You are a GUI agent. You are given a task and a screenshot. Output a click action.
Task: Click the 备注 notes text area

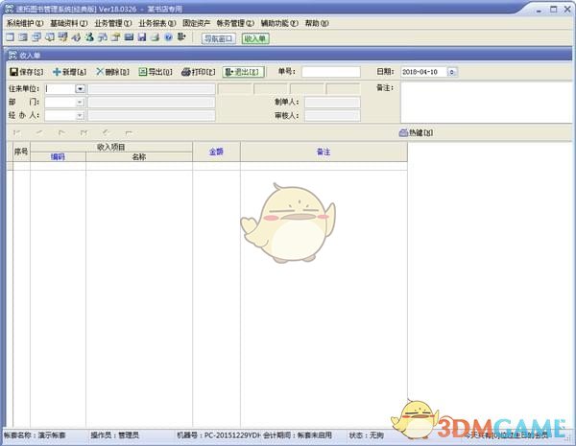click(487, 103)
